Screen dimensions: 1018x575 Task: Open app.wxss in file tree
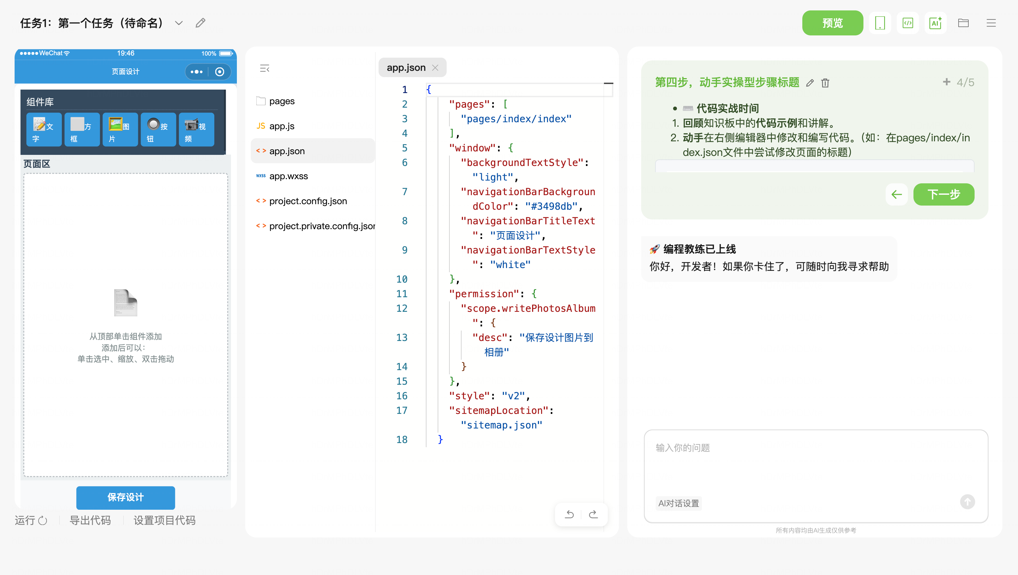click(288, 176)
